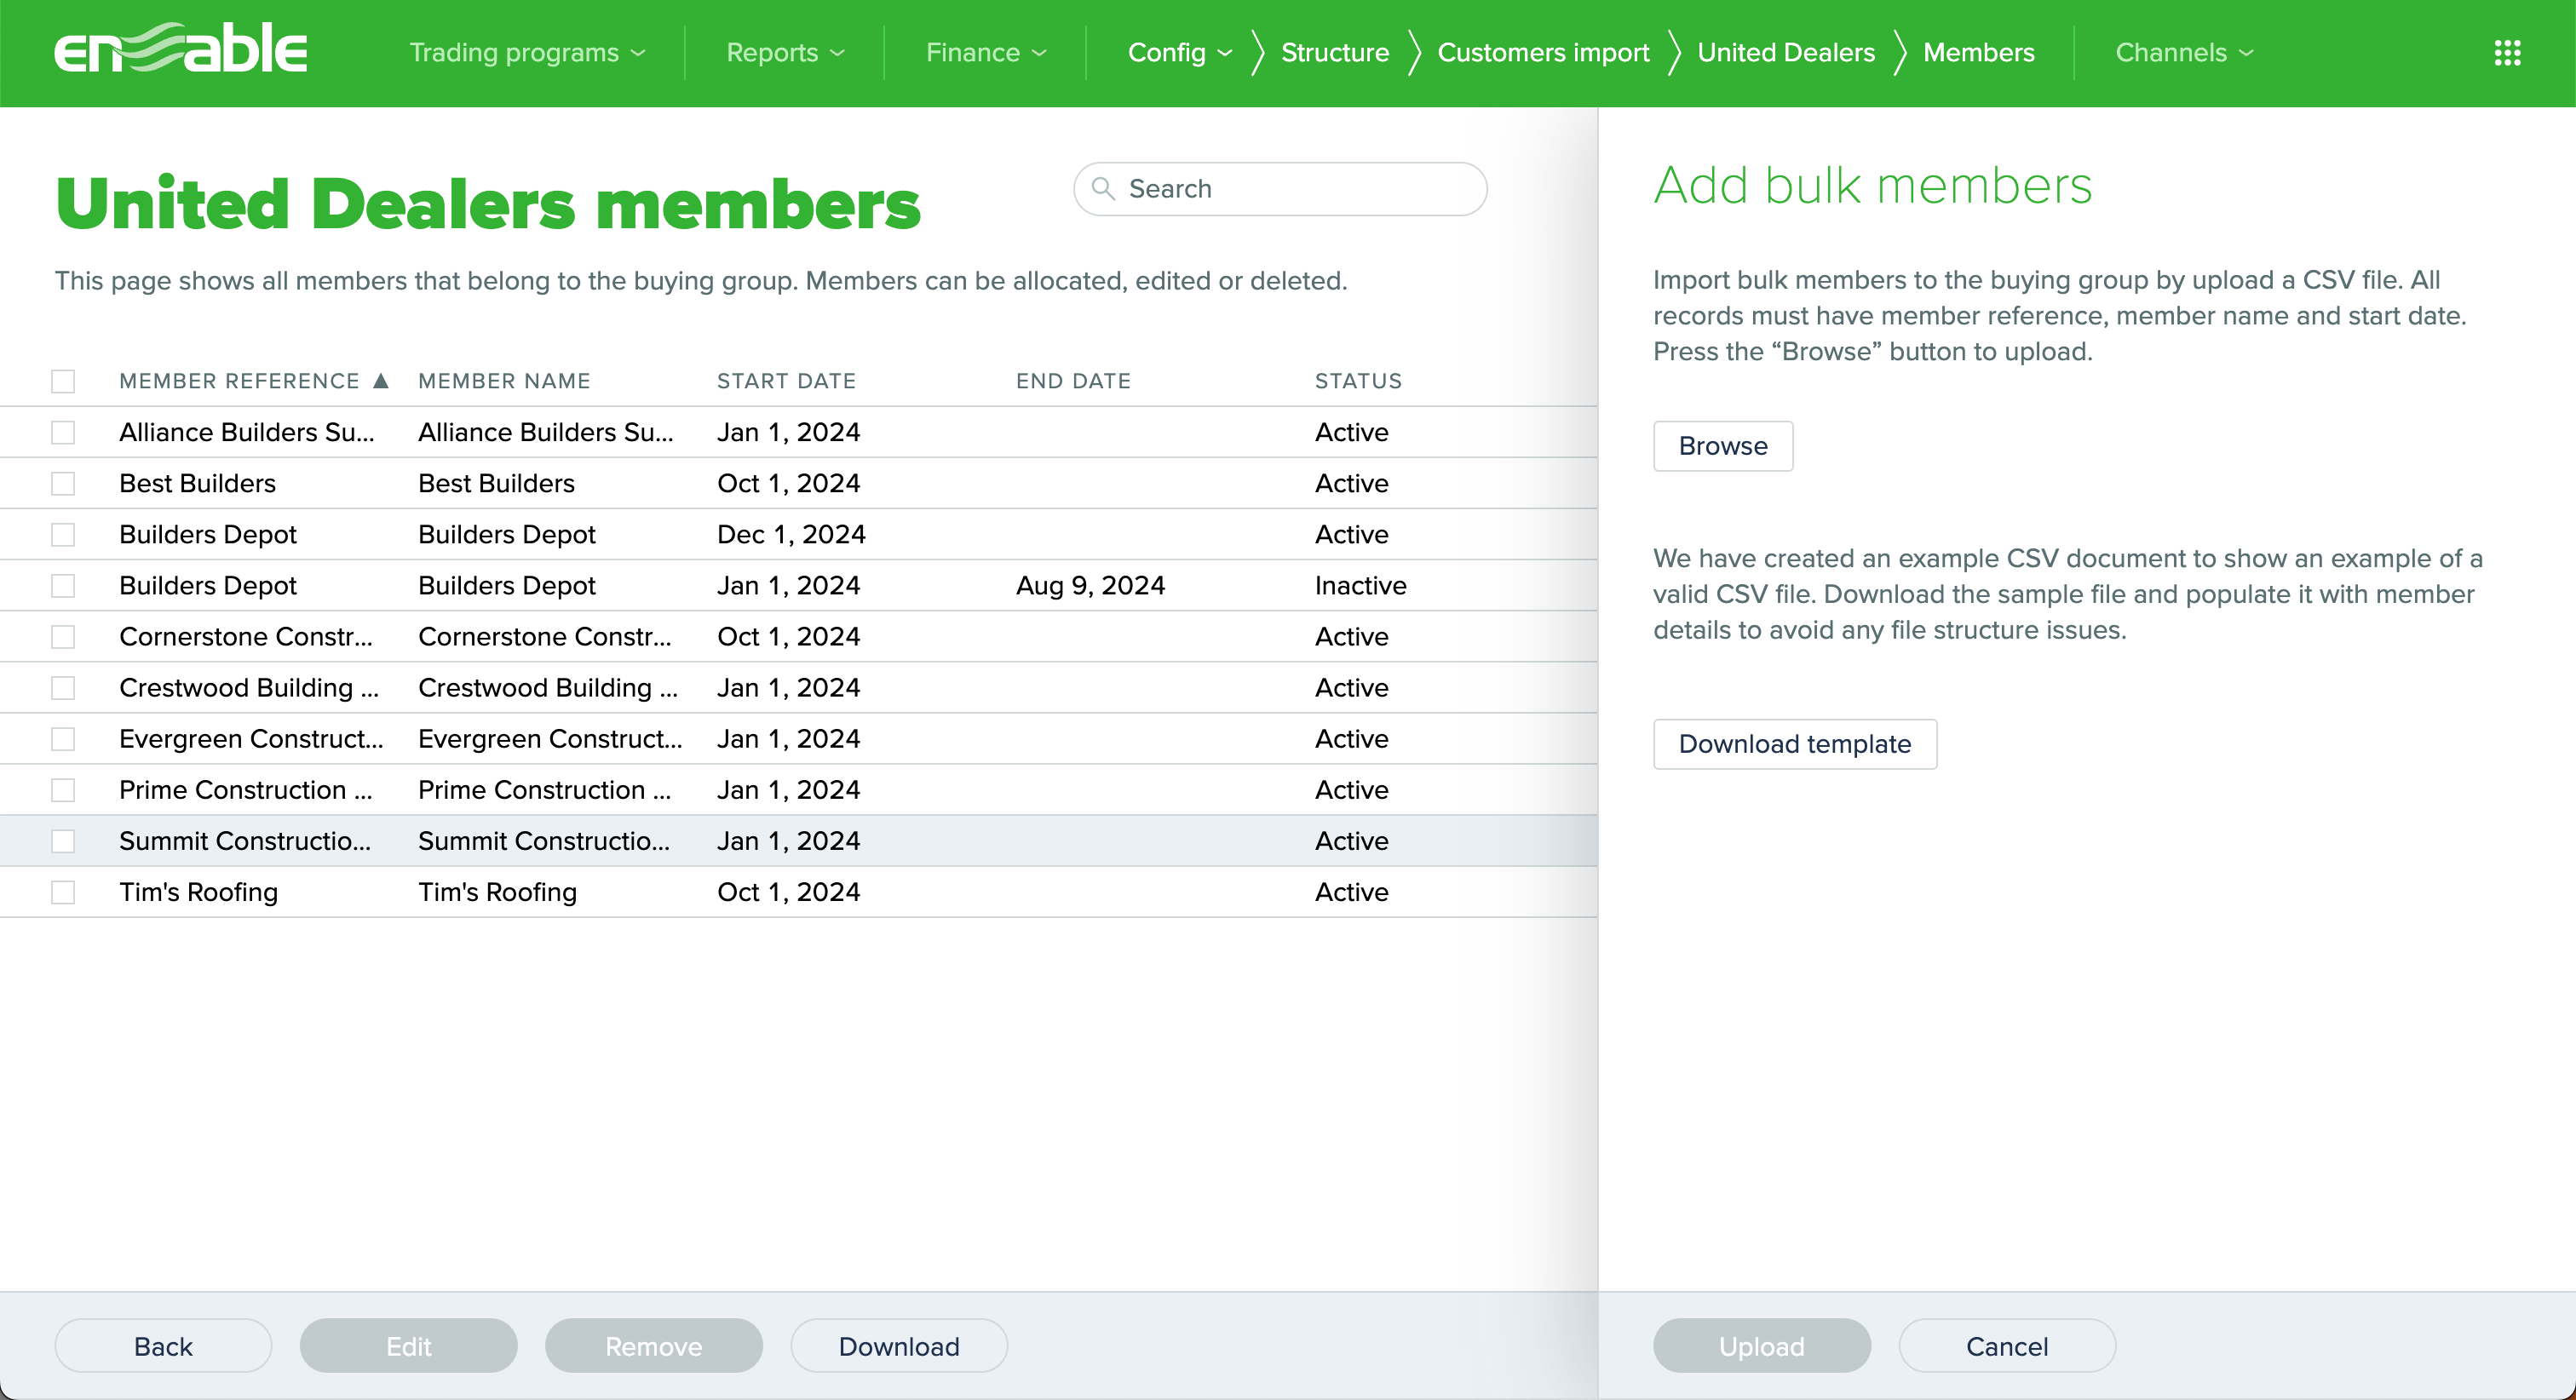2576x1400 pixels.
Task: Click the Member Reference sort arrow
Action: click(380, 380)
